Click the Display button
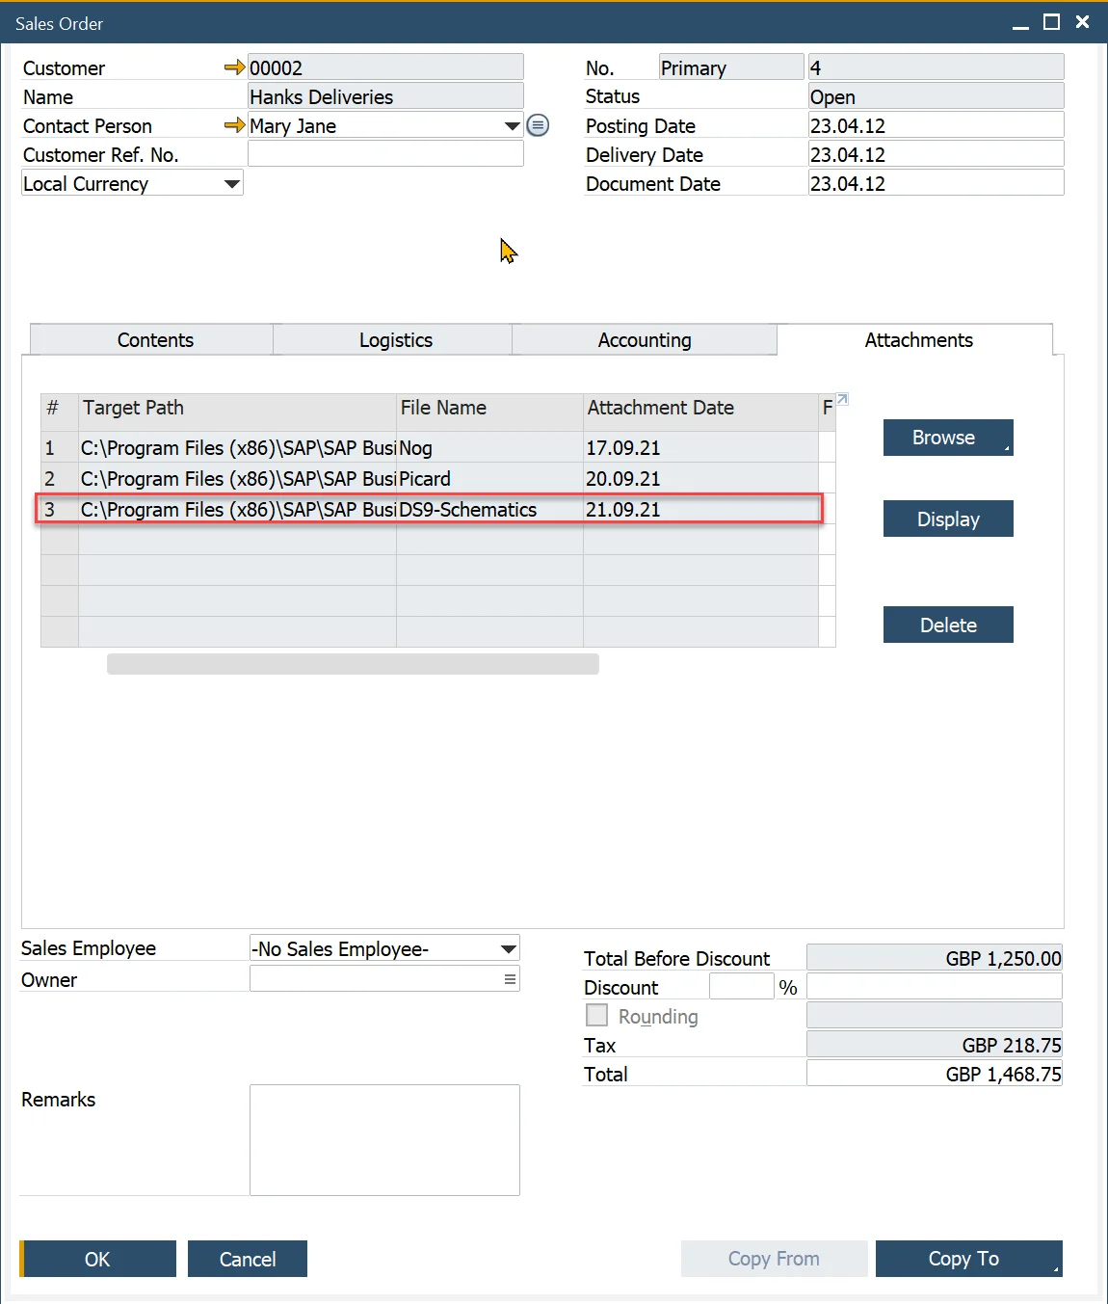 pos(947,519)
